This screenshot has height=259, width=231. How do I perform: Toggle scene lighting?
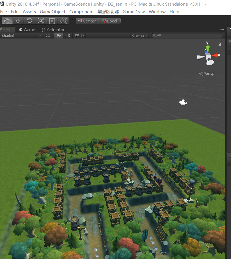click(58, 35)
